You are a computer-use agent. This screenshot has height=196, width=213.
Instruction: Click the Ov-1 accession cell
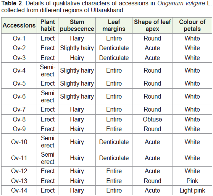(19, 38)
